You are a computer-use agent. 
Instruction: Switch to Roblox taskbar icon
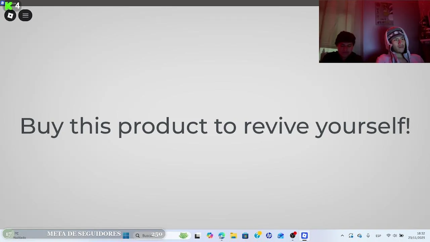click(304, 236)
